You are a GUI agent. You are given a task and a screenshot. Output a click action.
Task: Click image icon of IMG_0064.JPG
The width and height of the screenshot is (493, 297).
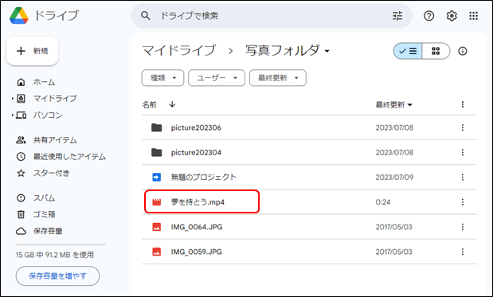(157, 227)
